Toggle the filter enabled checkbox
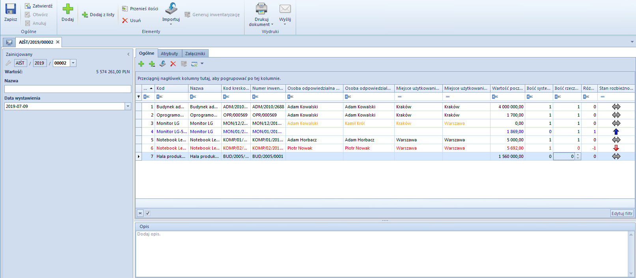The image size is (636, 278). (x=147, y=213)
